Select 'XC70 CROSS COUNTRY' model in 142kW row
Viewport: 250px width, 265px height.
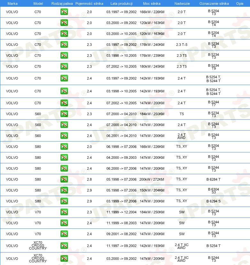pos(38,245)
